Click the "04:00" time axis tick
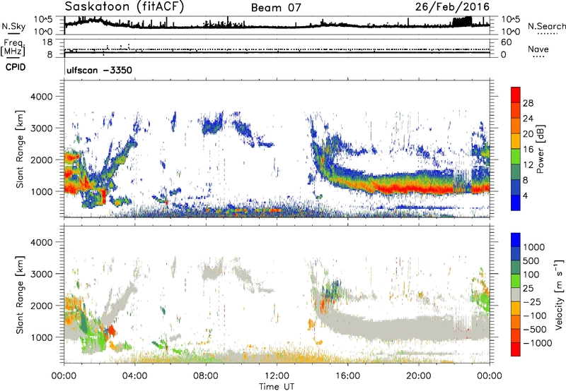This screenshot has height=391, width=566. coord(135,376)
